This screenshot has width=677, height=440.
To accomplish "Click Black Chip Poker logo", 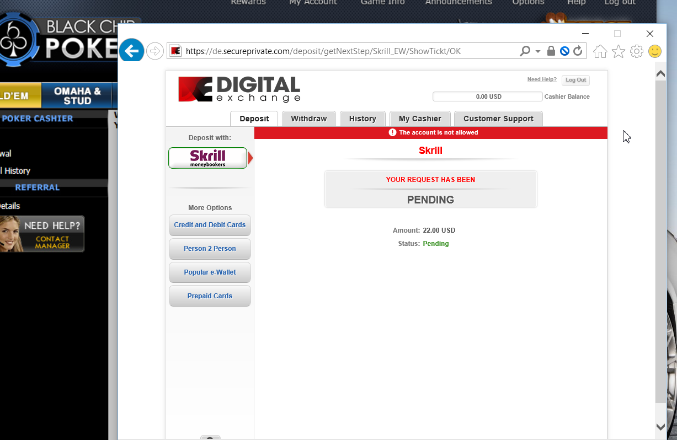I will coord(59,41).
